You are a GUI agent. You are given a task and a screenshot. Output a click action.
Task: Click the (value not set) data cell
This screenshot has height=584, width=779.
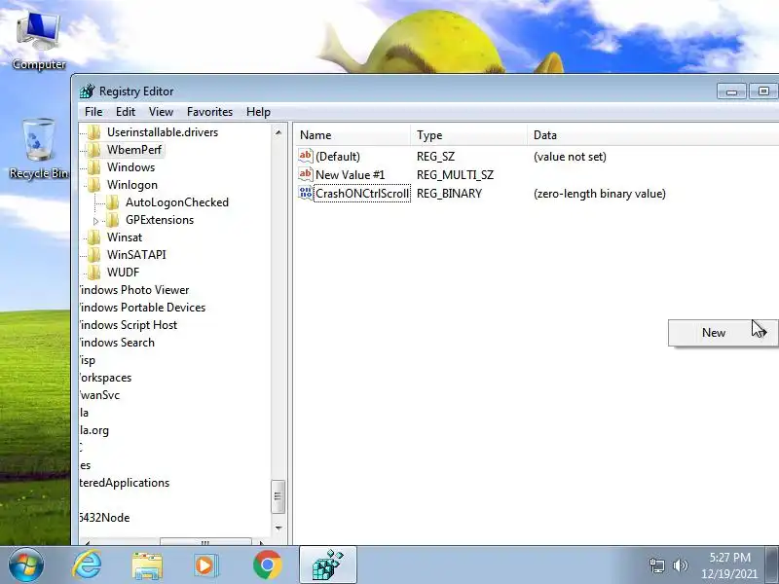570,157
